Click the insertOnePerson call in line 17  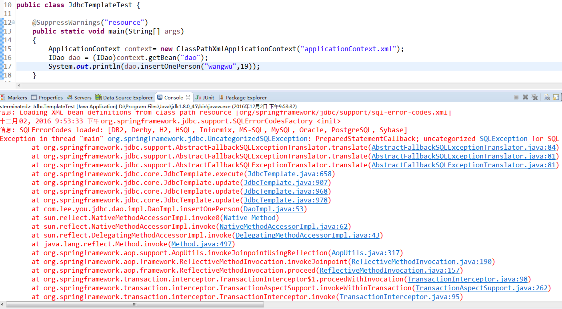tap(170, 66)
